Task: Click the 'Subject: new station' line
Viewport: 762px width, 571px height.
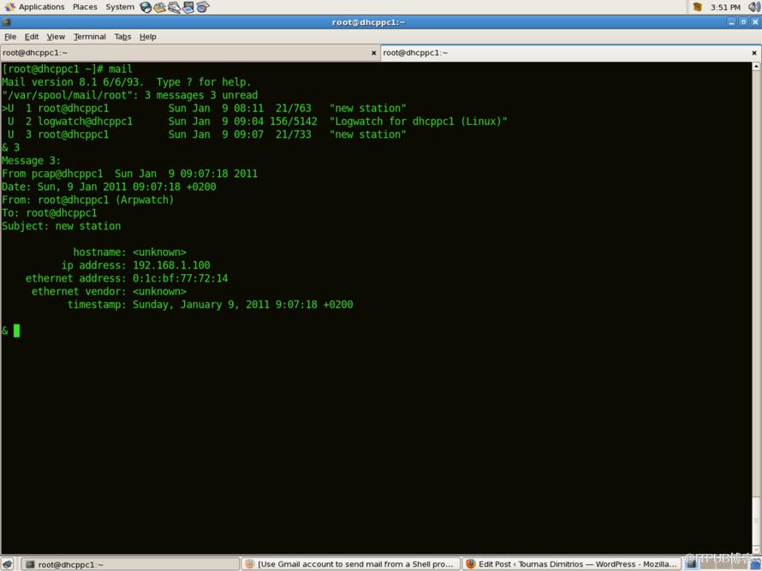Action: [x=62, y=226]
